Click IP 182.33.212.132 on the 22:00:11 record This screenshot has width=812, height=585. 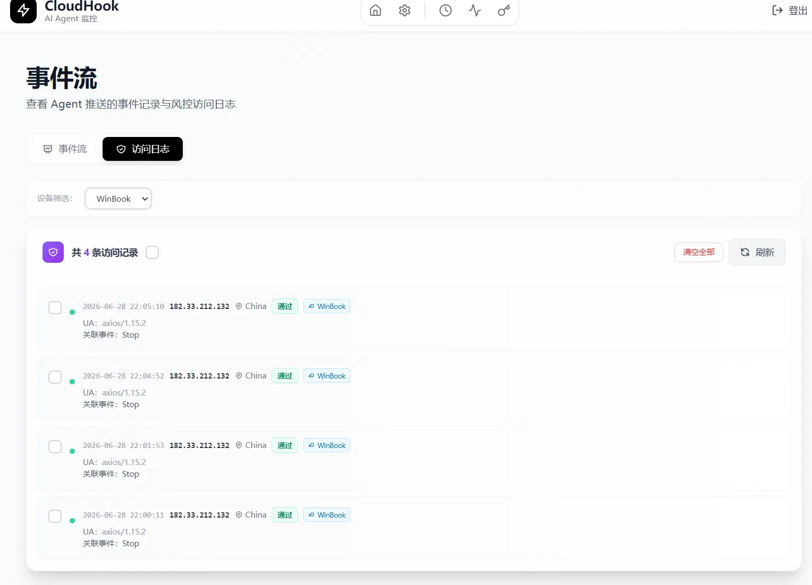pyautogui.click(x=199, y=515)
